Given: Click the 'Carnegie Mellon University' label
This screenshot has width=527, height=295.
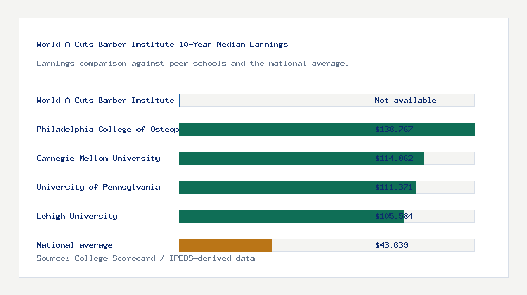Looking at the screenshot, I should (x=98, y=158).
